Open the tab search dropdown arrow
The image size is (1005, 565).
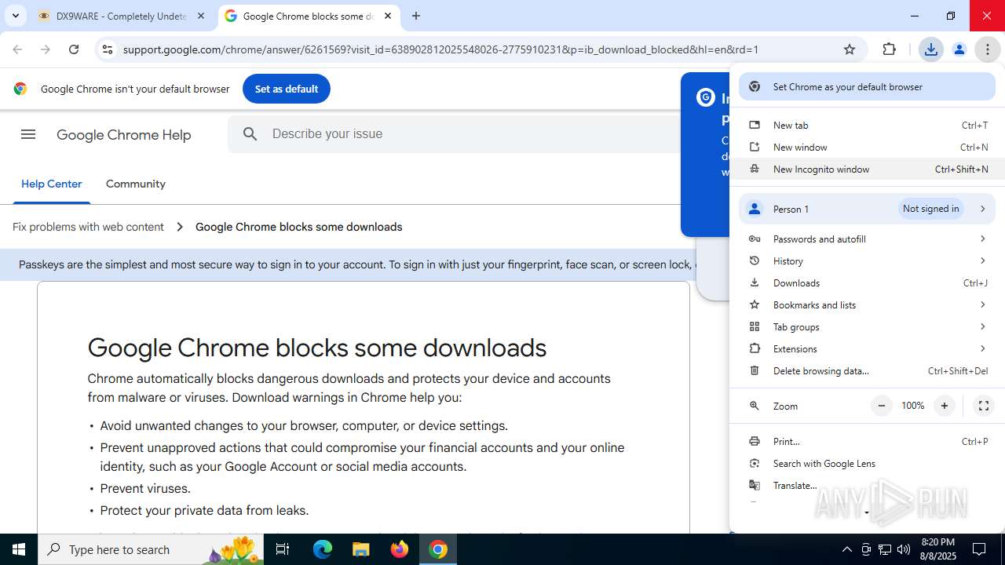point(15,16)
